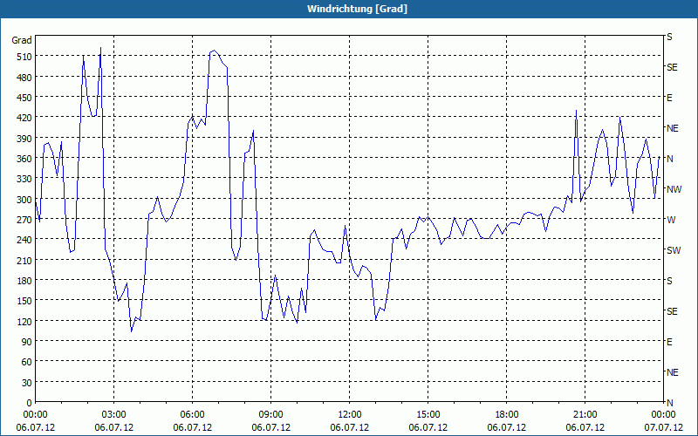Pick the y-axis value 180
Viewport: 698px width, 436px height.
point(24,281)
